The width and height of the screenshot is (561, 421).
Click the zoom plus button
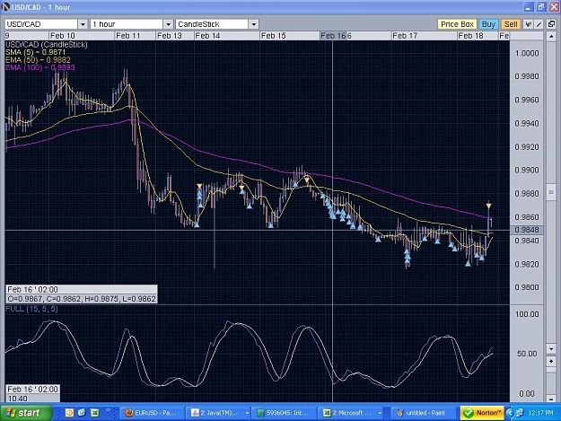pyautogui.click(x=550, y=362)
